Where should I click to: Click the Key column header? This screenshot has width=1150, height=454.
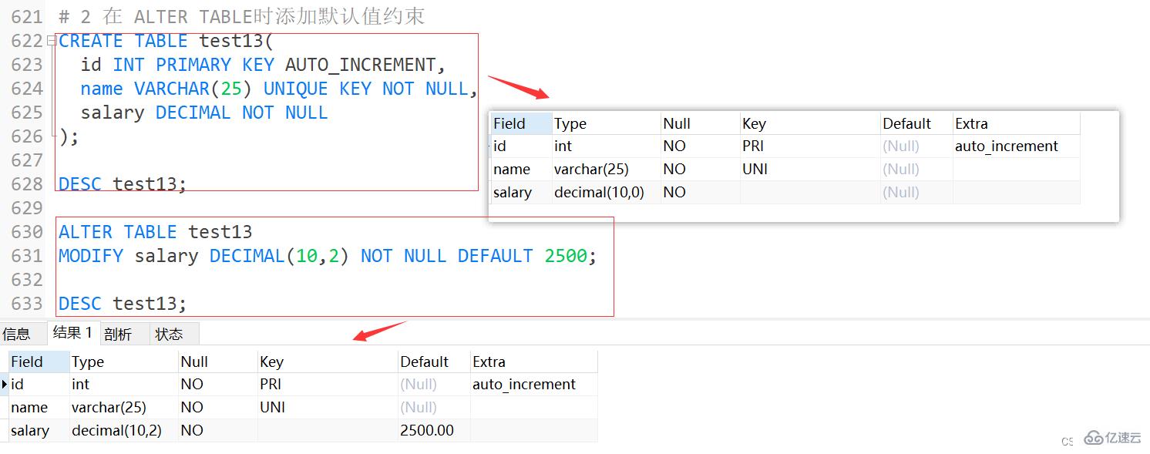click(x=270, y=361)
